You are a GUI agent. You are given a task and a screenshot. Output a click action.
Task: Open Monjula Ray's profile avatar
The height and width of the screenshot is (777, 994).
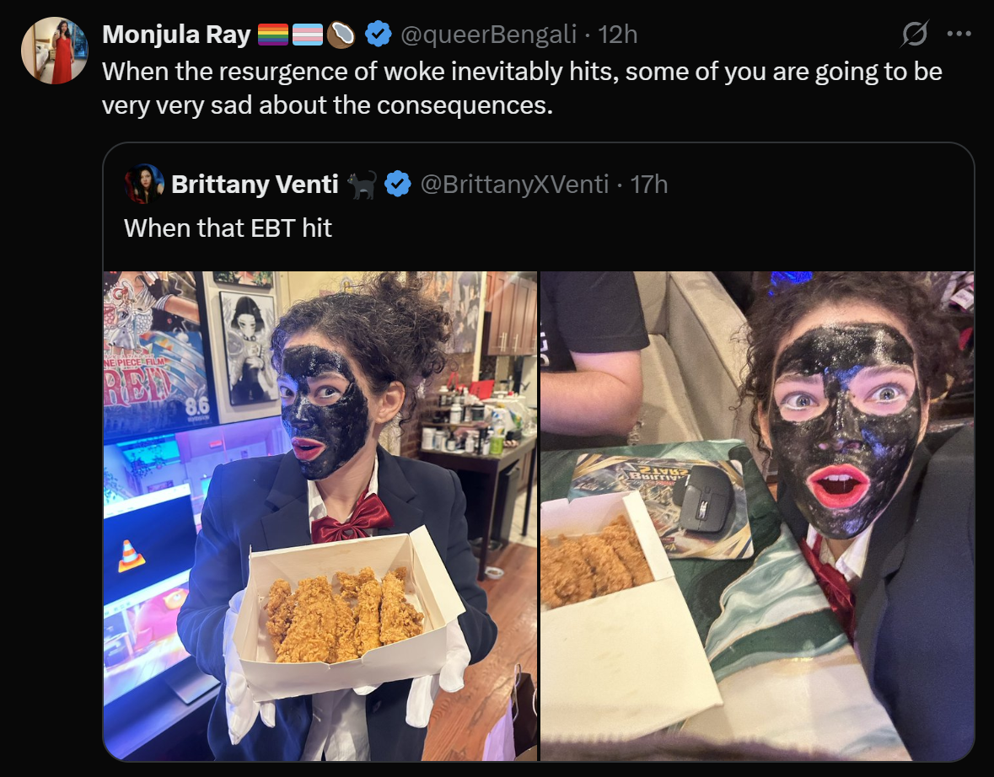[55, 51]
